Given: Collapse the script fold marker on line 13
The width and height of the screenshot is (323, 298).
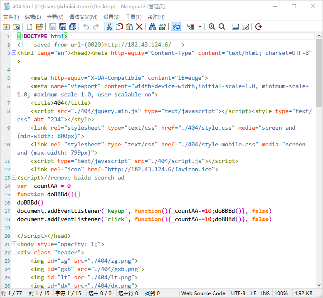Looking at the screenshot, I should coord(14,177).
